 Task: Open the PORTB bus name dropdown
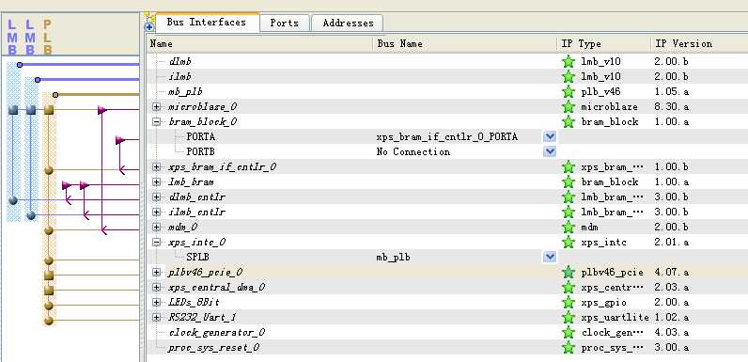tap(550, 152)
